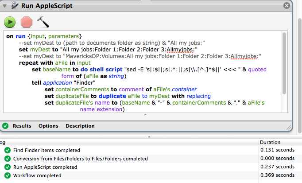Click the workflow pane vertical scrollbar
302x183 pixels.
click(x=300, y=76)
